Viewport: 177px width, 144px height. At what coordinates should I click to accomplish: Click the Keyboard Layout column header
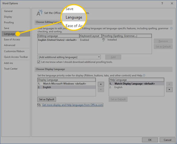pyautogui.click(x=90, y=36)
